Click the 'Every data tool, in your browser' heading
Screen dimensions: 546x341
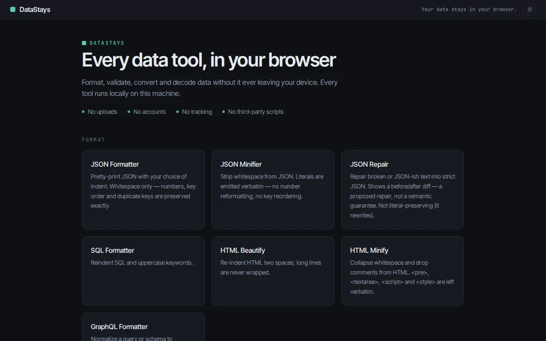[209, 60]
